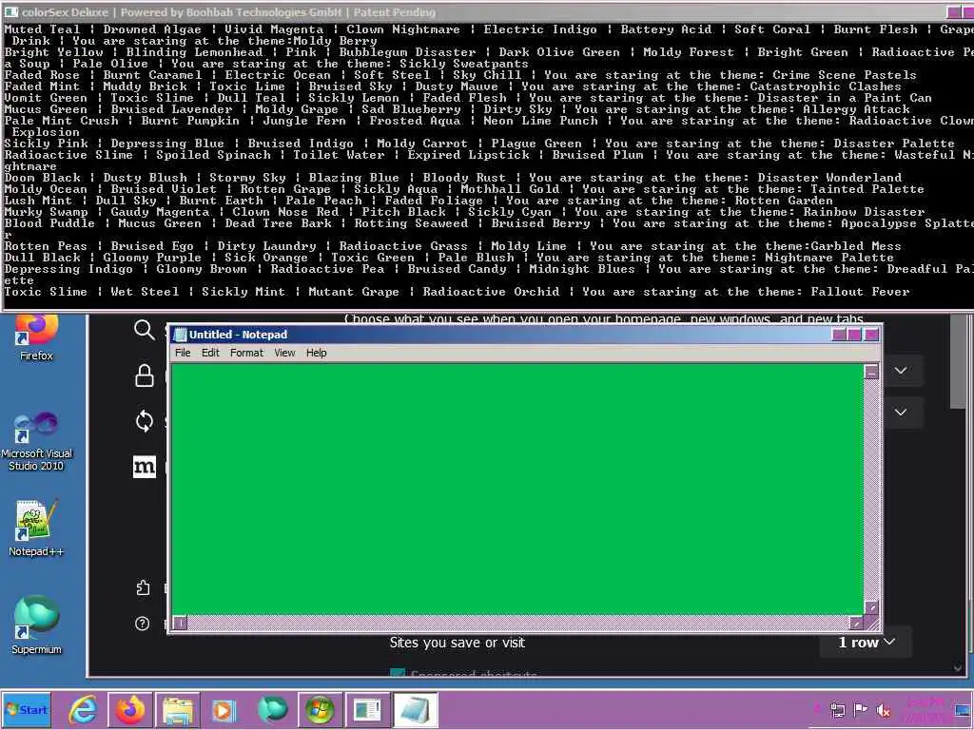The image size is (974, 730).
Task: Switch to Notepad in the taskbar
Action: point(415,709)
